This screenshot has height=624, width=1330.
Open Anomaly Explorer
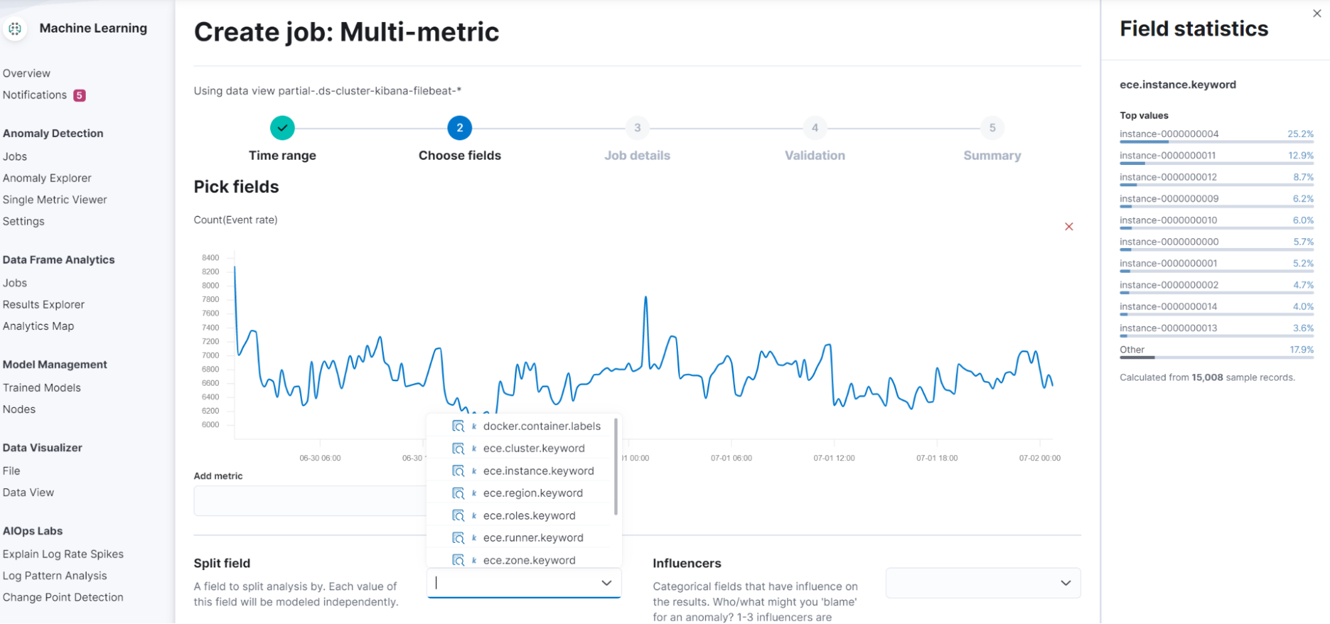click(x=47, y=178)
